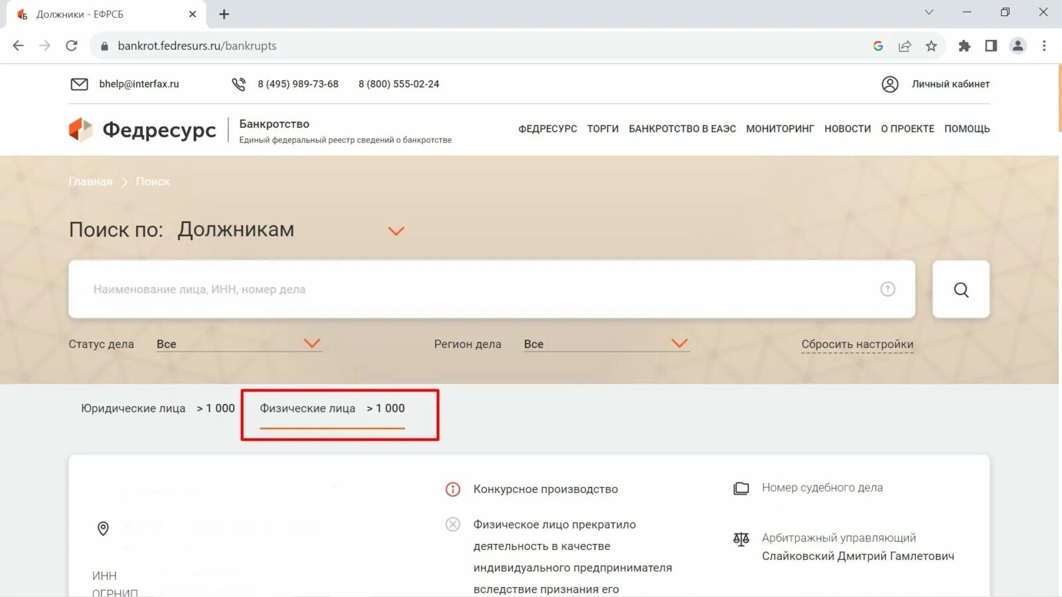Click Арбитражный управляющий label
This screenshot has width=1062, height=597.
(x=839, y=538)
